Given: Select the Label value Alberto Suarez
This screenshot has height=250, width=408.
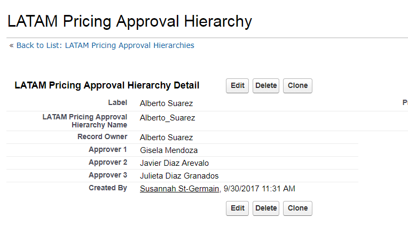Looking at the screenshot, I should click(166, 103).
